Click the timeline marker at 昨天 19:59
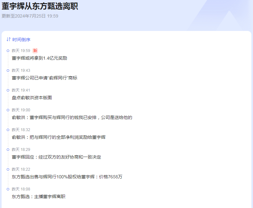This screenshot has width=253, height=208. (x=8, y=51)
